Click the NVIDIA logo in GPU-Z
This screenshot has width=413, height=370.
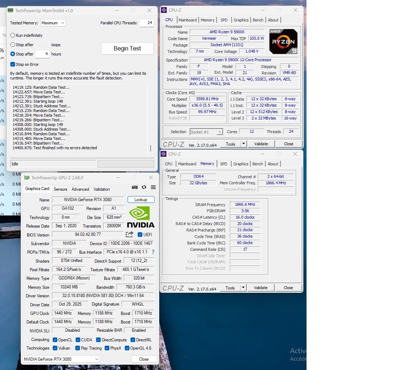click(141, 217)
